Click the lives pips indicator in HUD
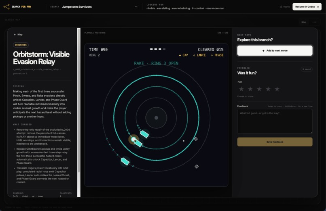This screenshot has height=211, width=326. (x=158, y=49)
